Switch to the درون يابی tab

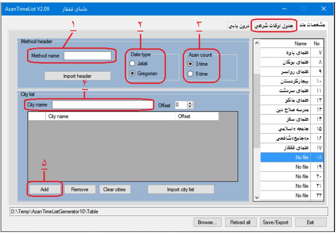[x=239, y=26]
